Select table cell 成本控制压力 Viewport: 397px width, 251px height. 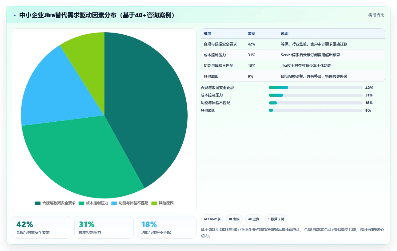(x=215, y=55)
